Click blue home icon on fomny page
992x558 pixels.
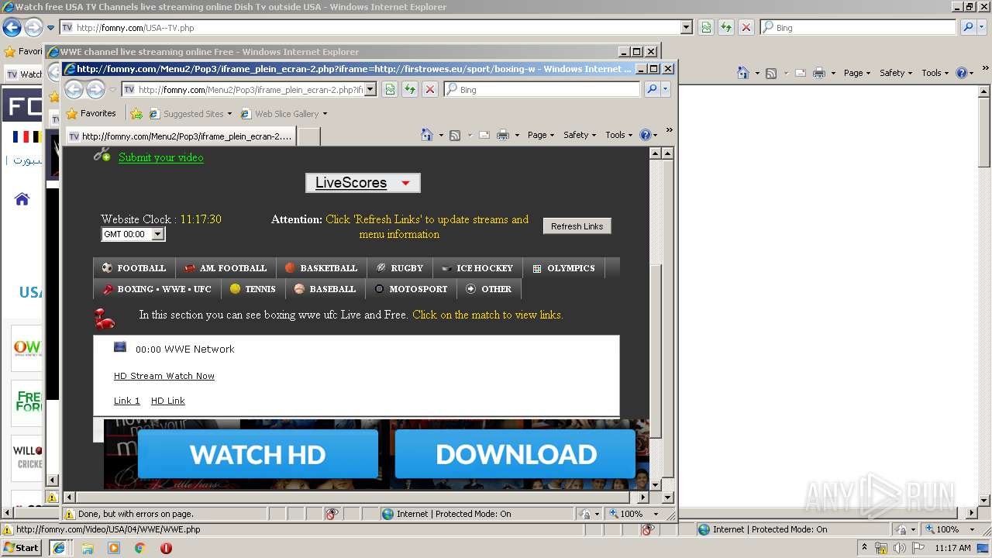pyautogui.click(x=22, y=199)
